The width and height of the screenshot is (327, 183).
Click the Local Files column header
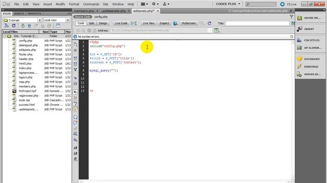coord(20,32)
